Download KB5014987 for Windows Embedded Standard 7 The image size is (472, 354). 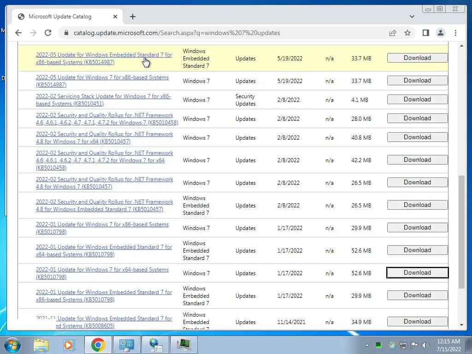[x=417, y=58]
